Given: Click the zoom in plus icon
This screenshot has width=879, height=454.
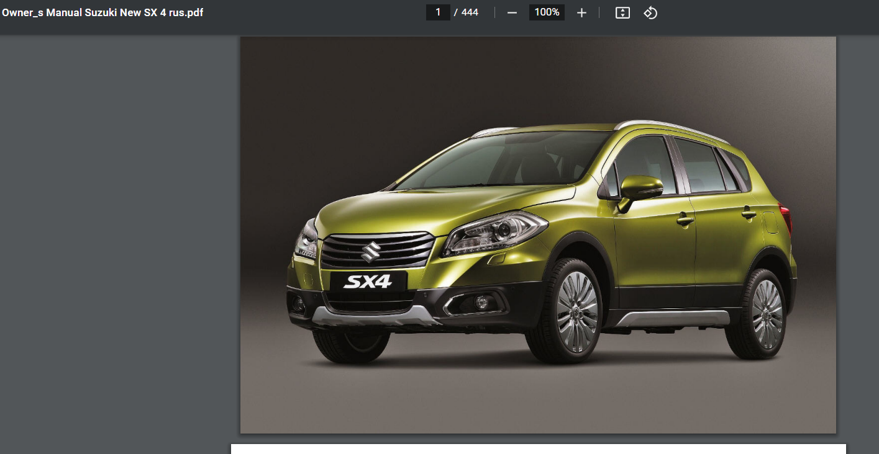Looking at the screenshot, I should pyautogui.click(x=581, y=12).
